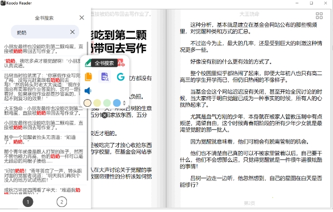The width and height of the screenshot is (333, 212).
Task: Select the green highlight color swatch
Action: (x=107, y=103)
